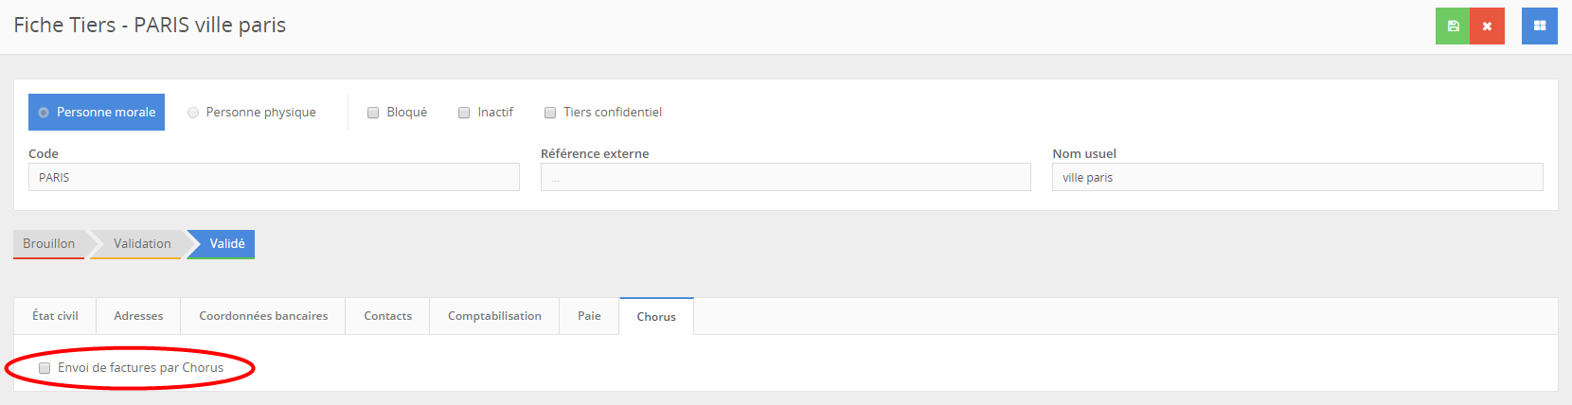Click the Validé status step
The width and height of the screenshot is (1572, 405).
tap(227, 244)
